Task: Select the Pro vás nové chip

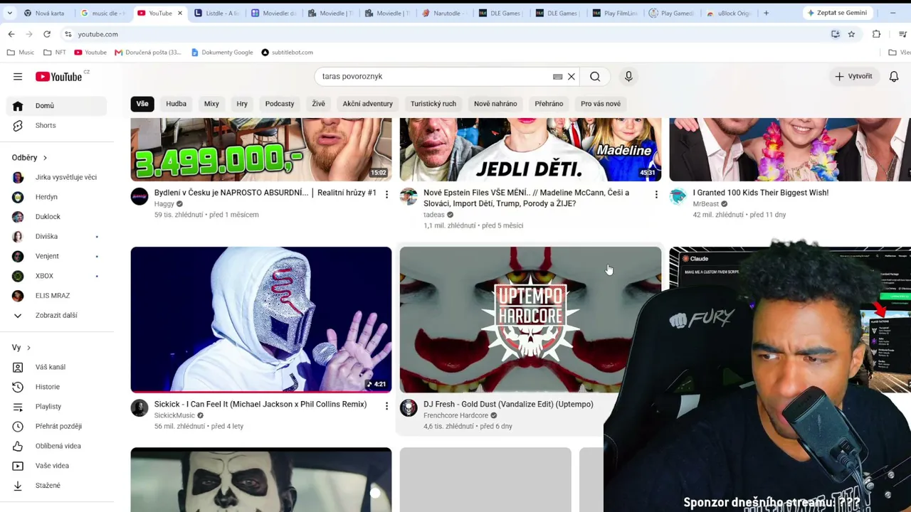Action: [x=601, y=104]
